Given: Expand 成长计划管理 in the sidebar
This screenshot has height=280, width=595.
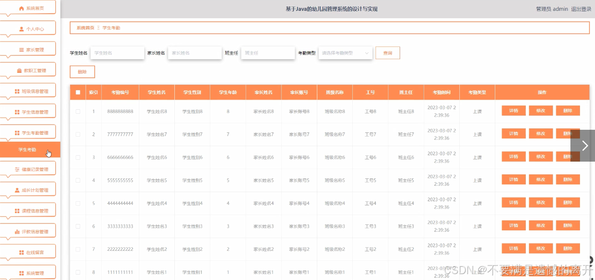Looking at the screenshot, I should 28,190.
